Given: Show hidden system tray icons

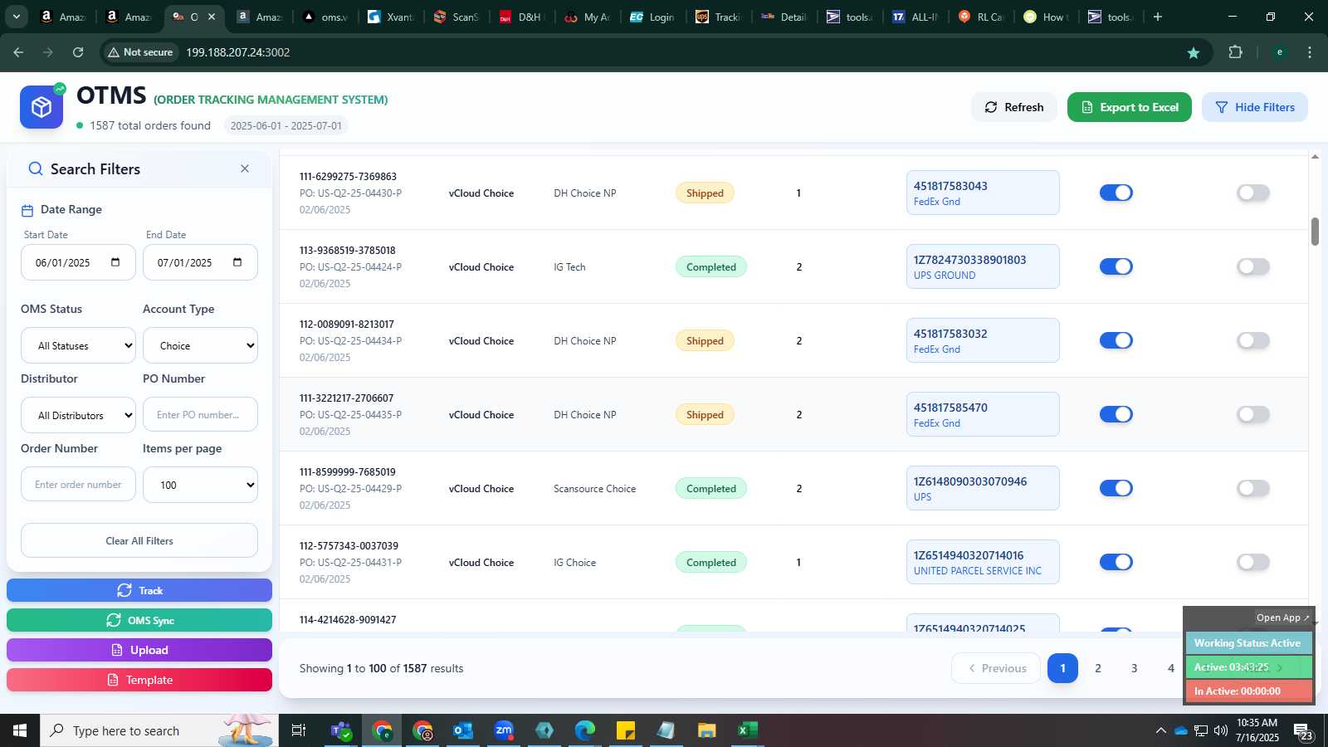Looking at the screenshot, I should point(1160,730).
